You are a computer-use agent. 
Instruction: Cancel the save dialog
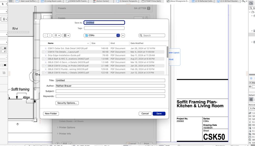point(145,114)
